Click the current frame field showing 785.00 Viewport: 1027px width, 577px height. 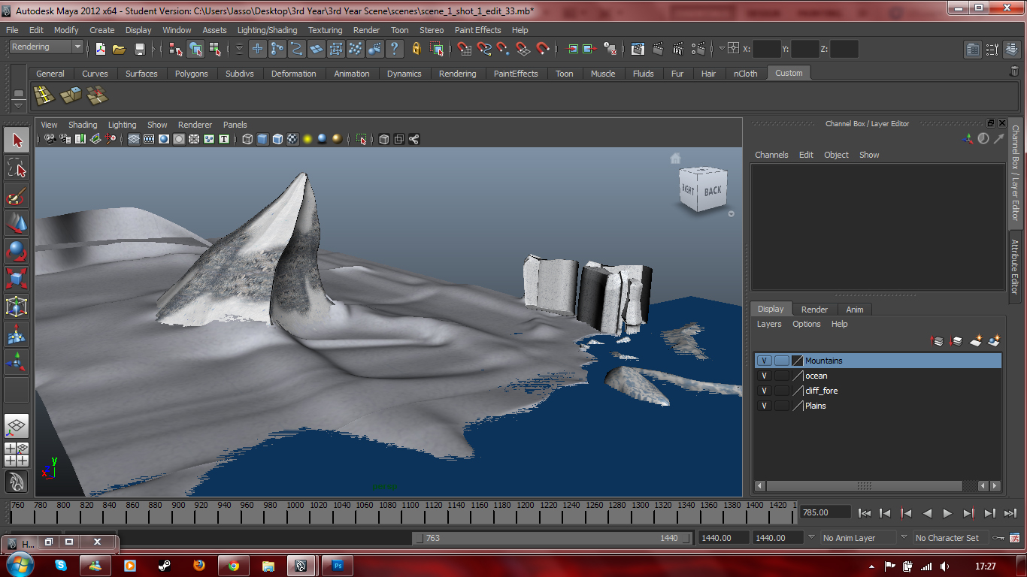[825, 512]
